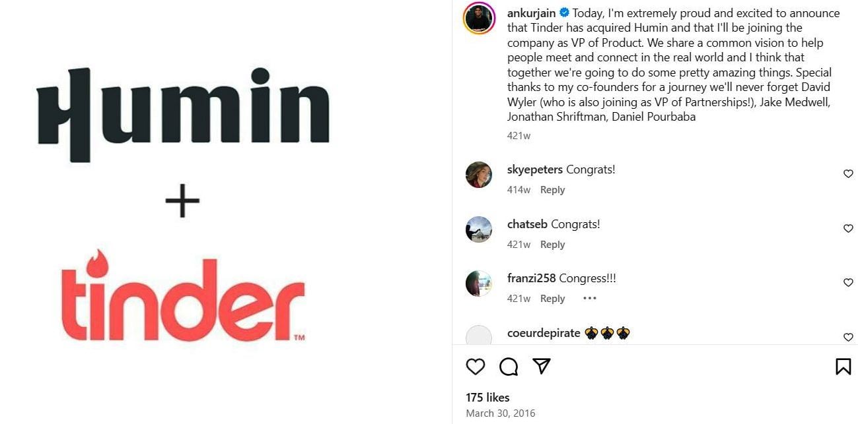
Task: Reply to chatseb's comment
Action: (552, 245)
